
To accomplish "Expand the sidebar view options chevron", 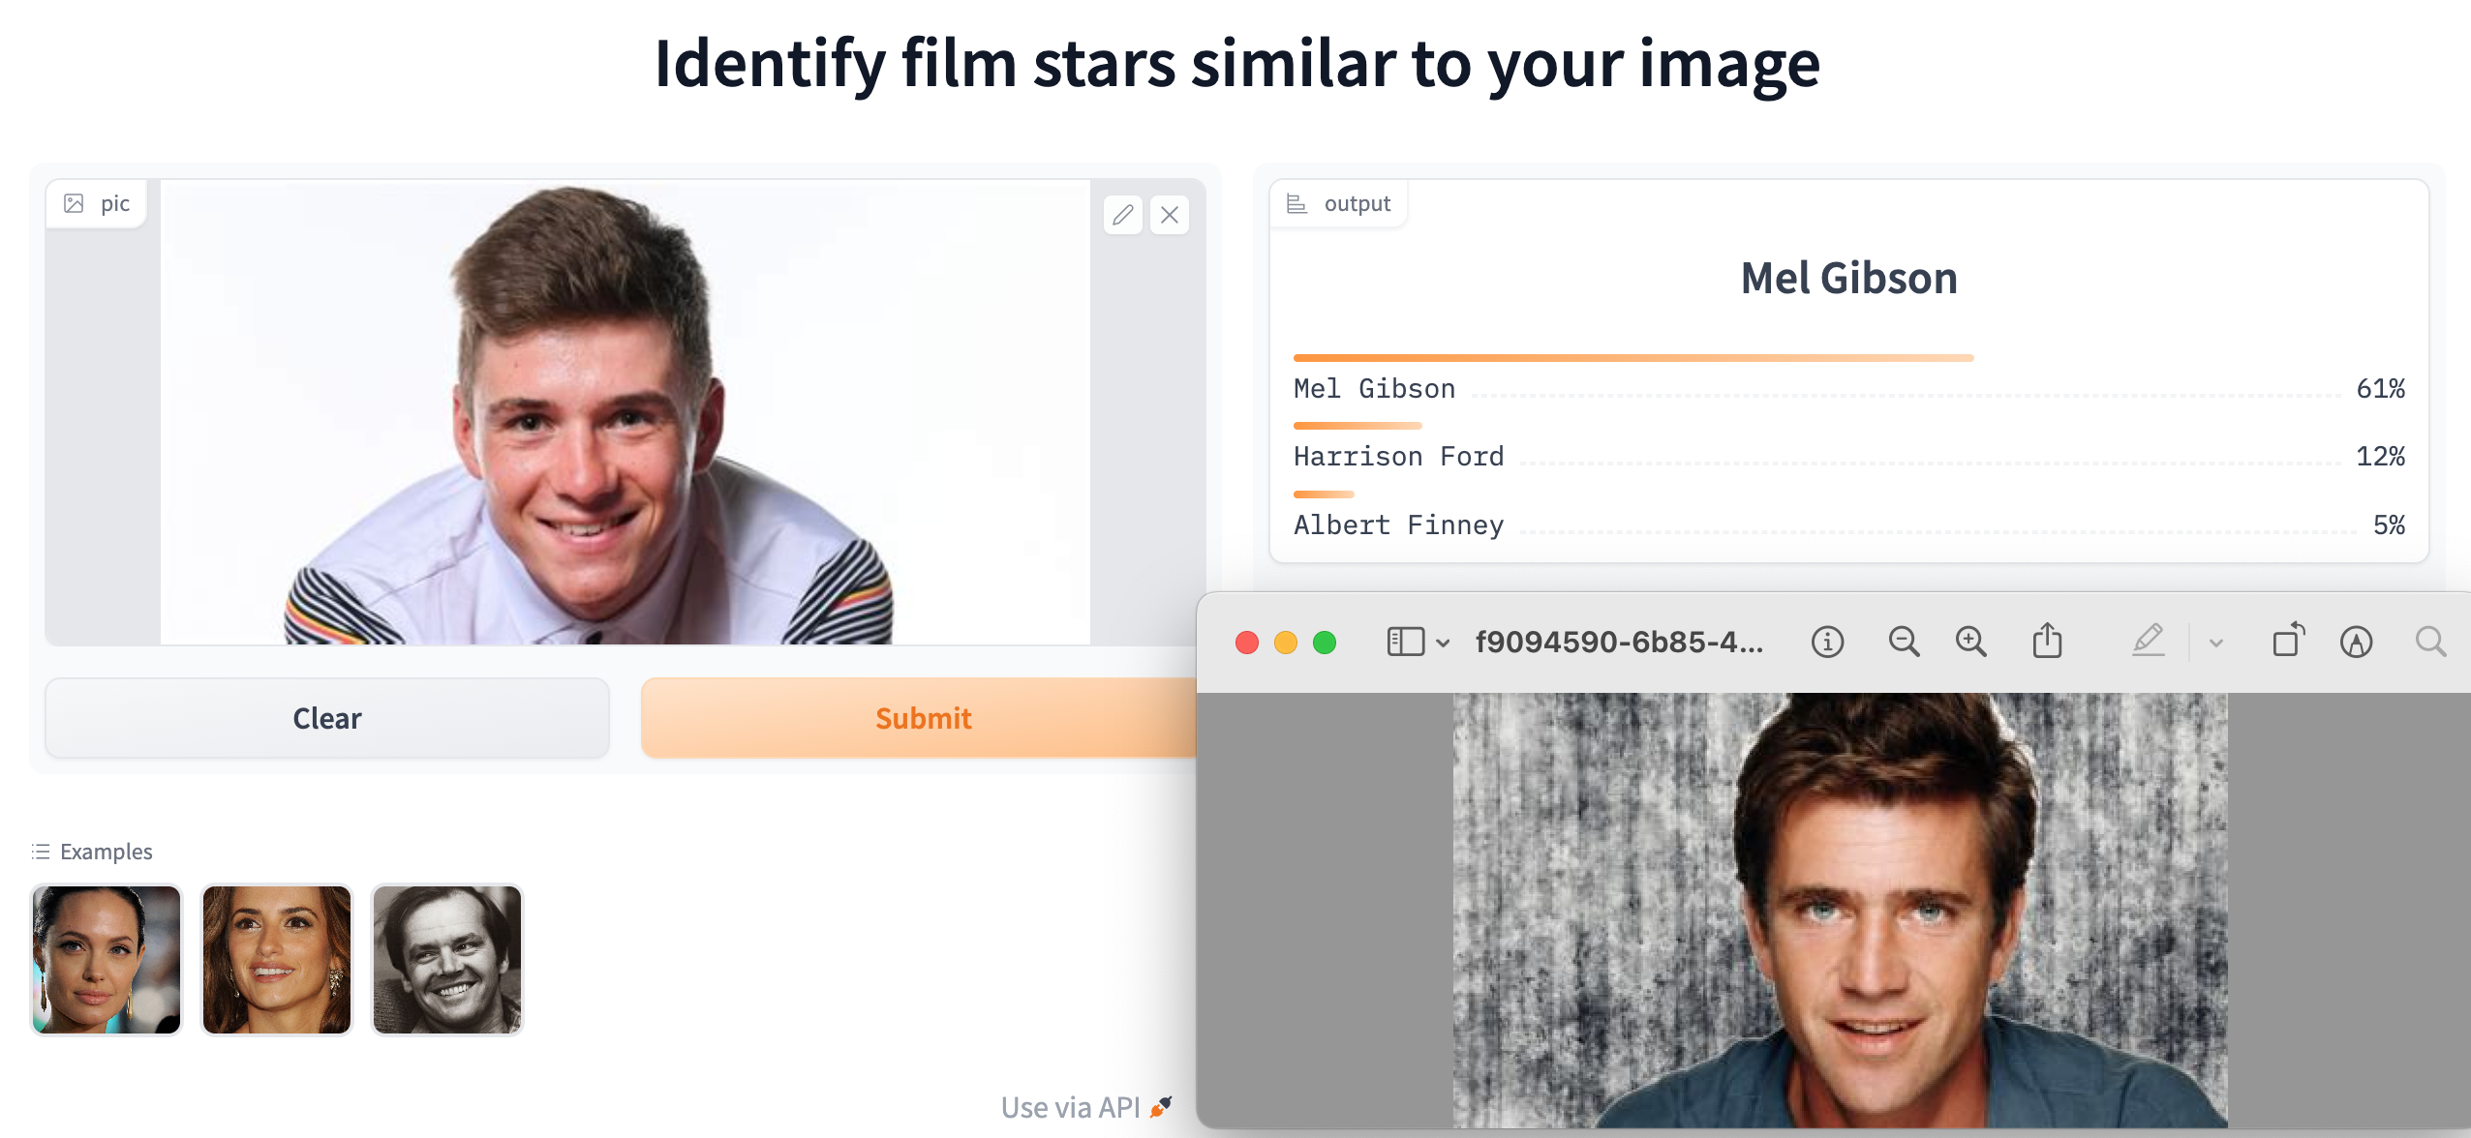I will click(x=1443, y=643).
